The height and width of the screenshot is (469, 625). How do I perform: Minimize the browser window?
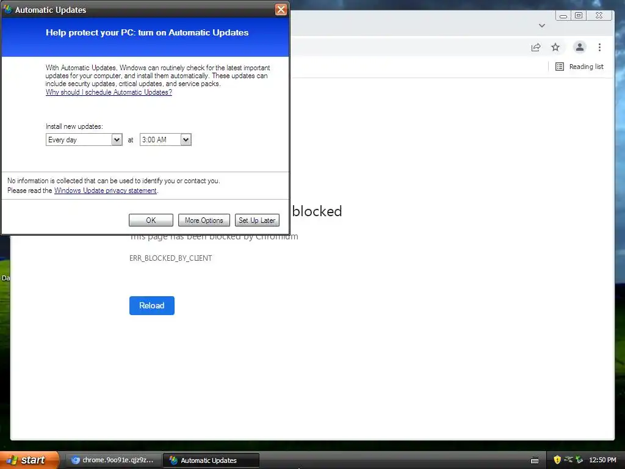click(x=563, y=15)
